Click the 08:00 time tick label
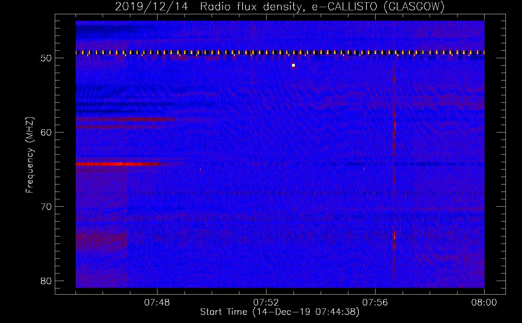 pos(484,303)
